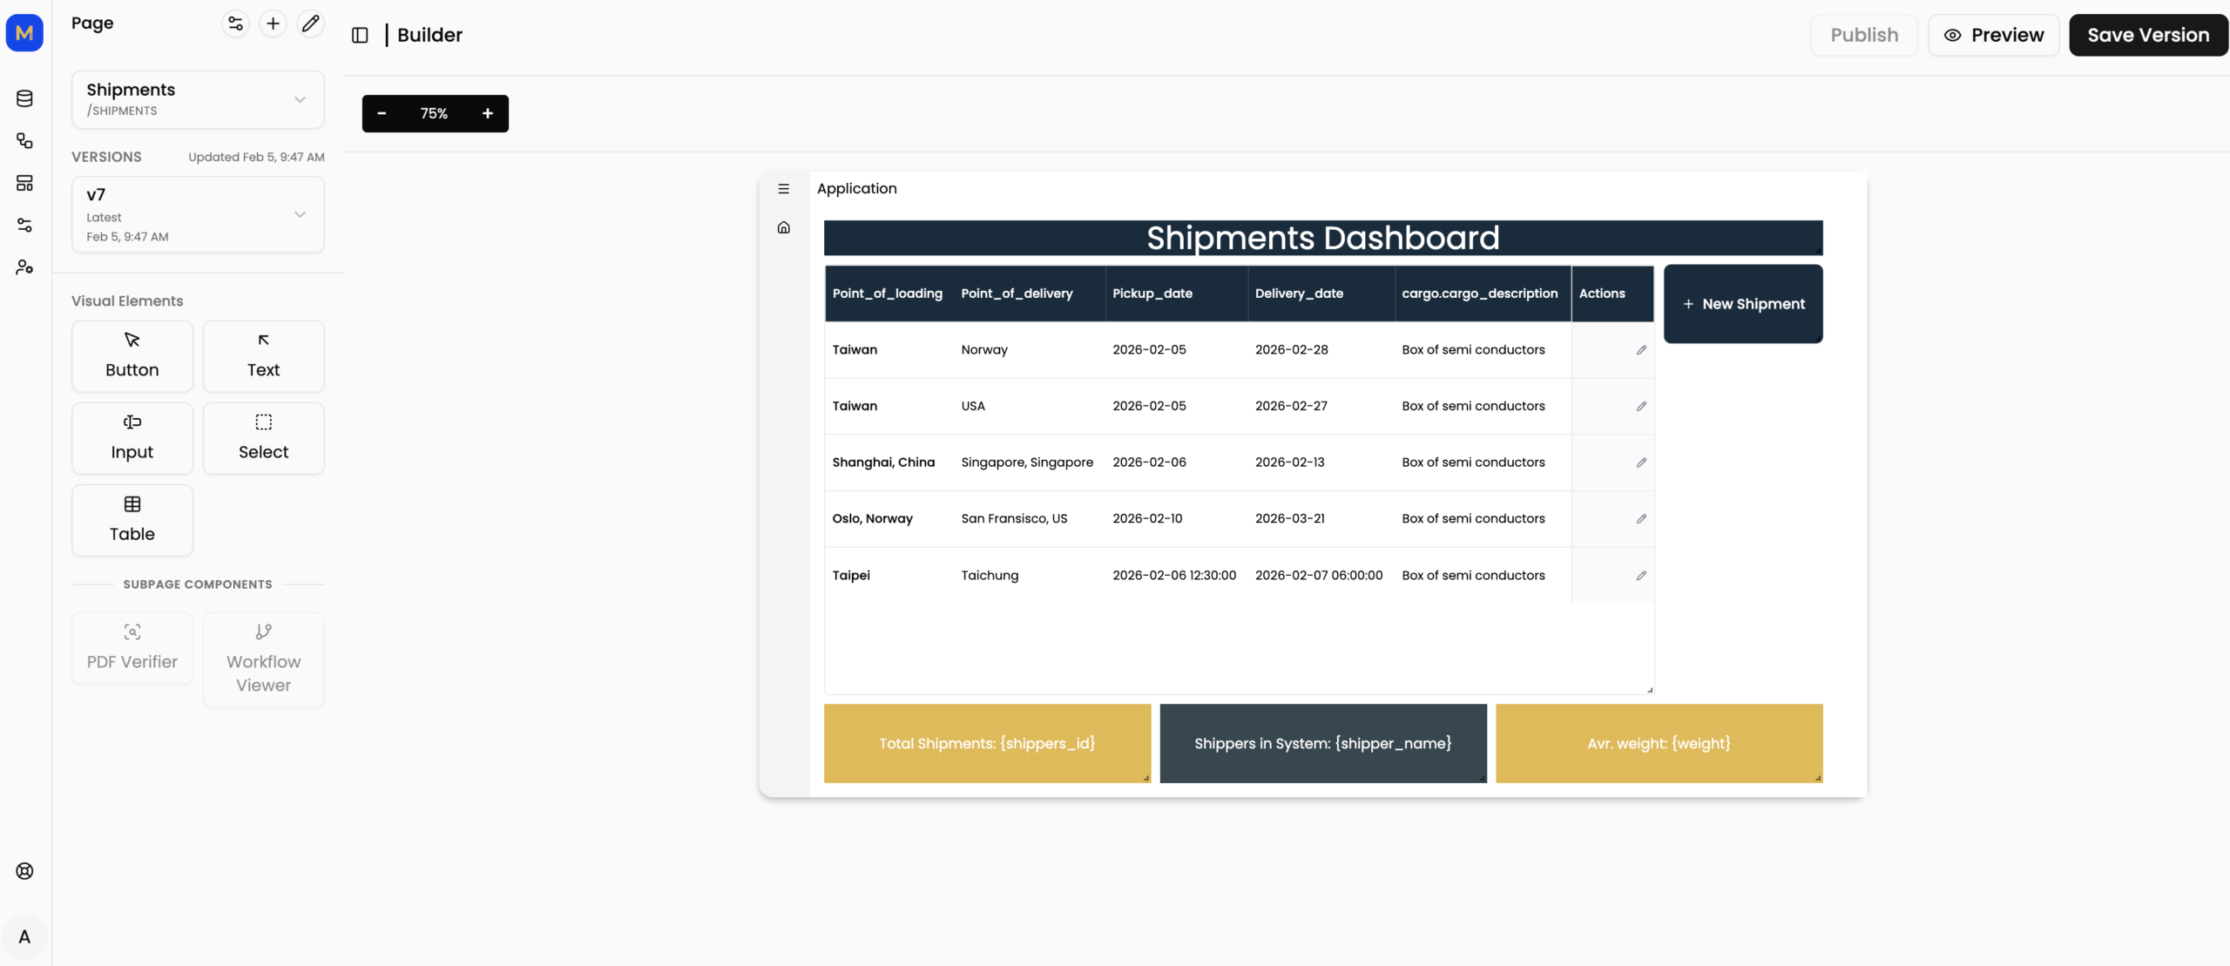
Task: Open the workflow nodes sidebar icon
Action: point(24,140)
